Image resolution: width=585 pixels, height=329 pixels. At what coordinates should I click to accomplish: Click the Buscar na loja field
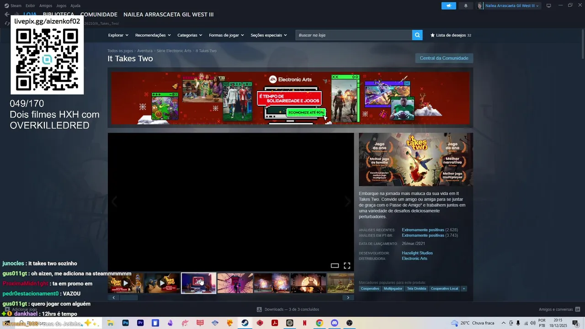pyautogui.click(x=354, y=35)
